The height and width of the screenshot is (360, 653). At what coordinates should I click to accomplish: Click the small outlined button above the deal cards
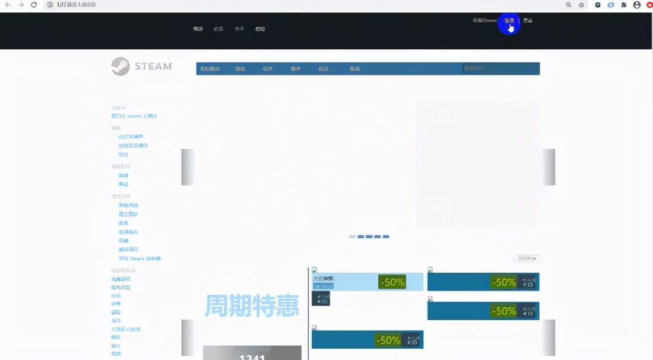(527, 258)
